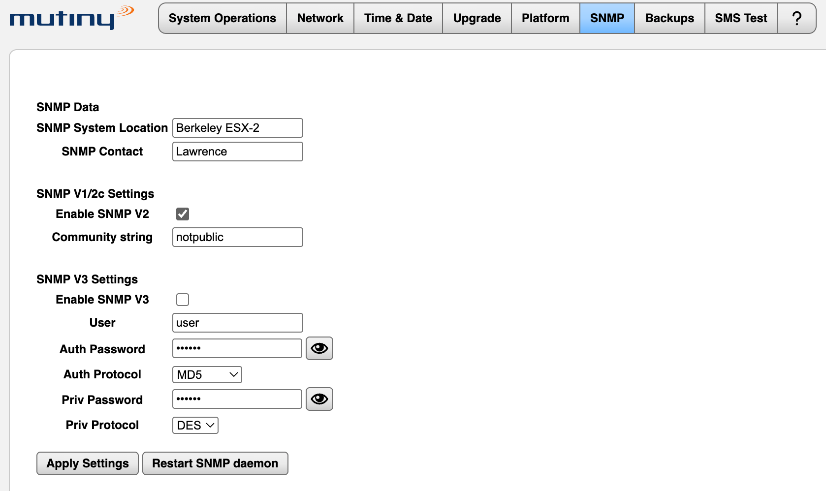826x491 pixels.
Task: Open the Network tab
Action: [320, 18]
